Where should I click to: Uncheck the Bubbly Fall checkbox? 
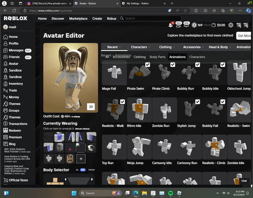pyautogui.click(x=223, y=102)
